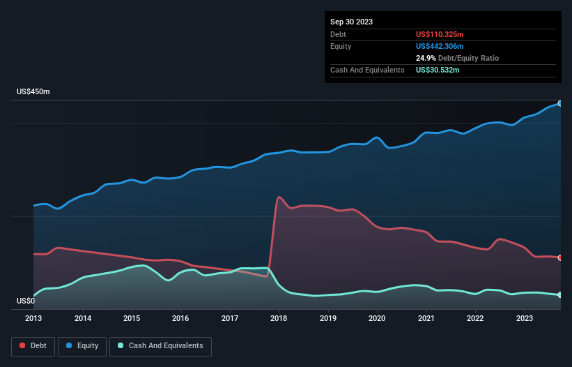Click the US$30.532m cash value in the tooltip
Viewport: 572px width, 367px height.
pos(438,70)
